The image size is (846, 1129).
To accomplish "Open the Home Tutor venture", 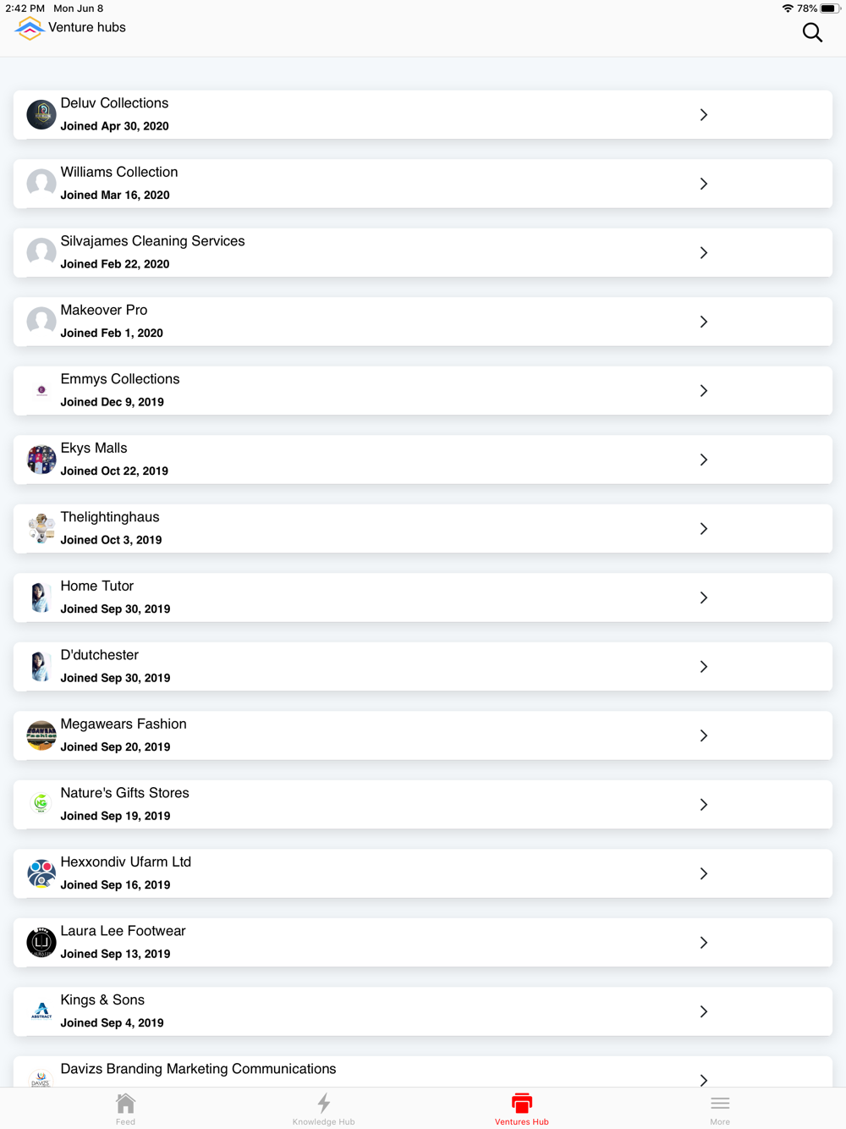I will 423,598.
